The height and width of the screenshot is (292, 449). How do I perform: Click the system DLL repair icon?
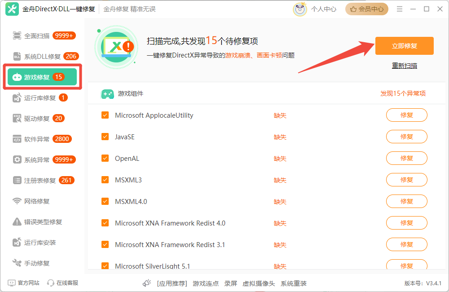[17, 56]
